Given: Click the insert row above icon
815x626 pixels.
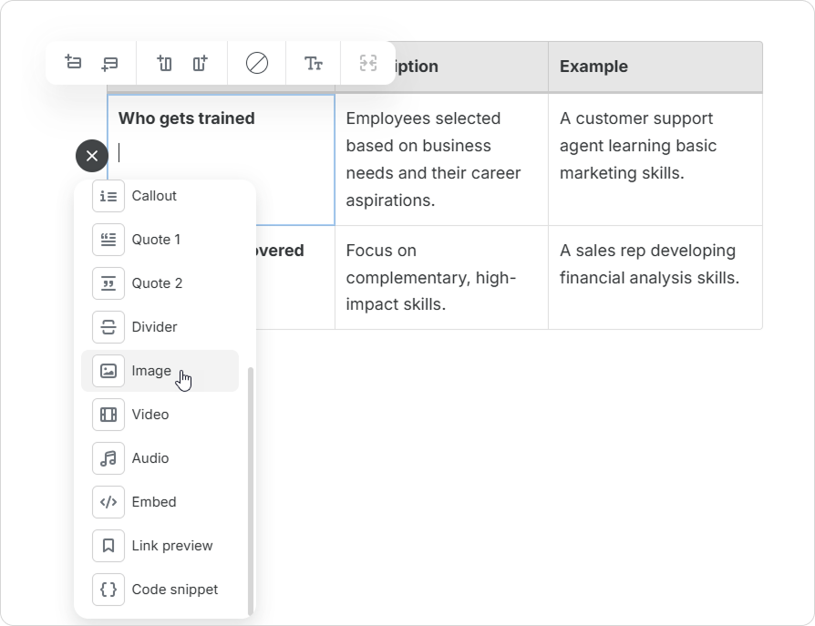Looking at the screenshot, I should click(74, 63).
